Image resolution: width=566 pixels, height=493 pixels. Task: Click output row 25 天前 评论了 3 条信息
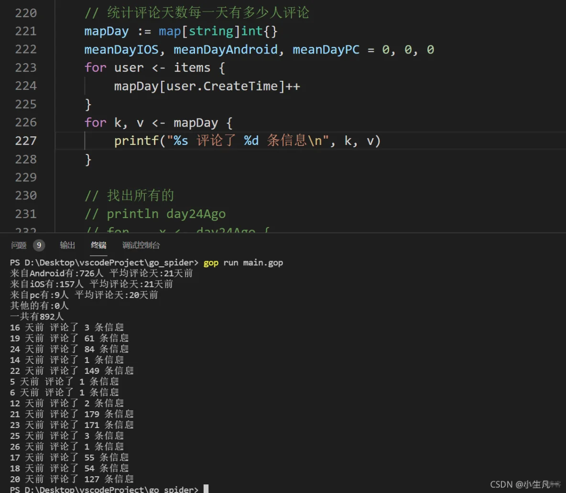pos(67,436)
